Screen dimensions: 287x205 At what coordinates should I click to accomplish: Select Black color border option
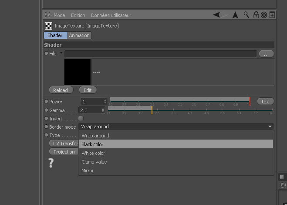click(x=176, y=144)
